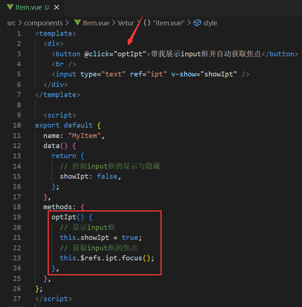The image size is (302, 307).
Task: Open '"item.vue"' breadcrumb segment
Action: [168, 23]
